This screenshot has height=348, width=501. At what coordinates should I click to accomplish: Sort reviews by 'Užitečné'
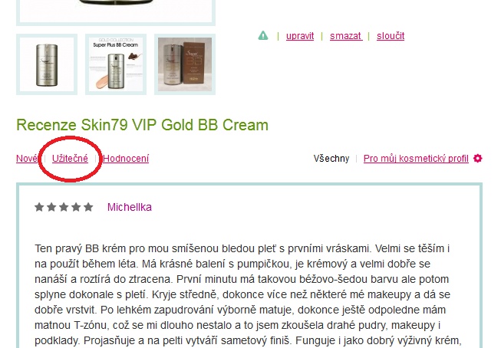(70, 159)
